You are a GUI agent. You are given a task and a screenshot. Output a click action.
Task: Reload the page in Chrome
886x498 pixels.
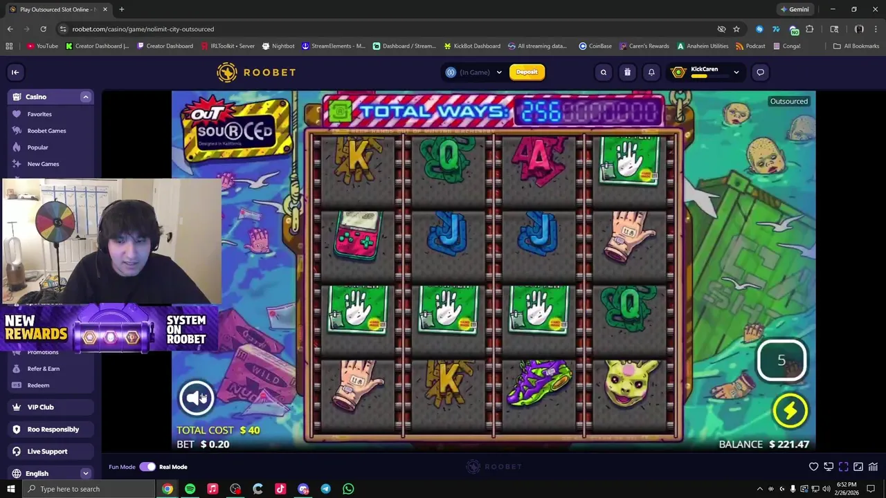pos(43,29)
